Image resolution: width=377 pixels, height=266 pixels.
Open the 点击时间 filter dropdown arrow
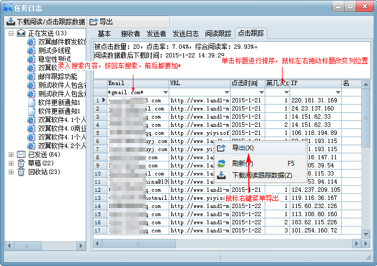(261, 92)
